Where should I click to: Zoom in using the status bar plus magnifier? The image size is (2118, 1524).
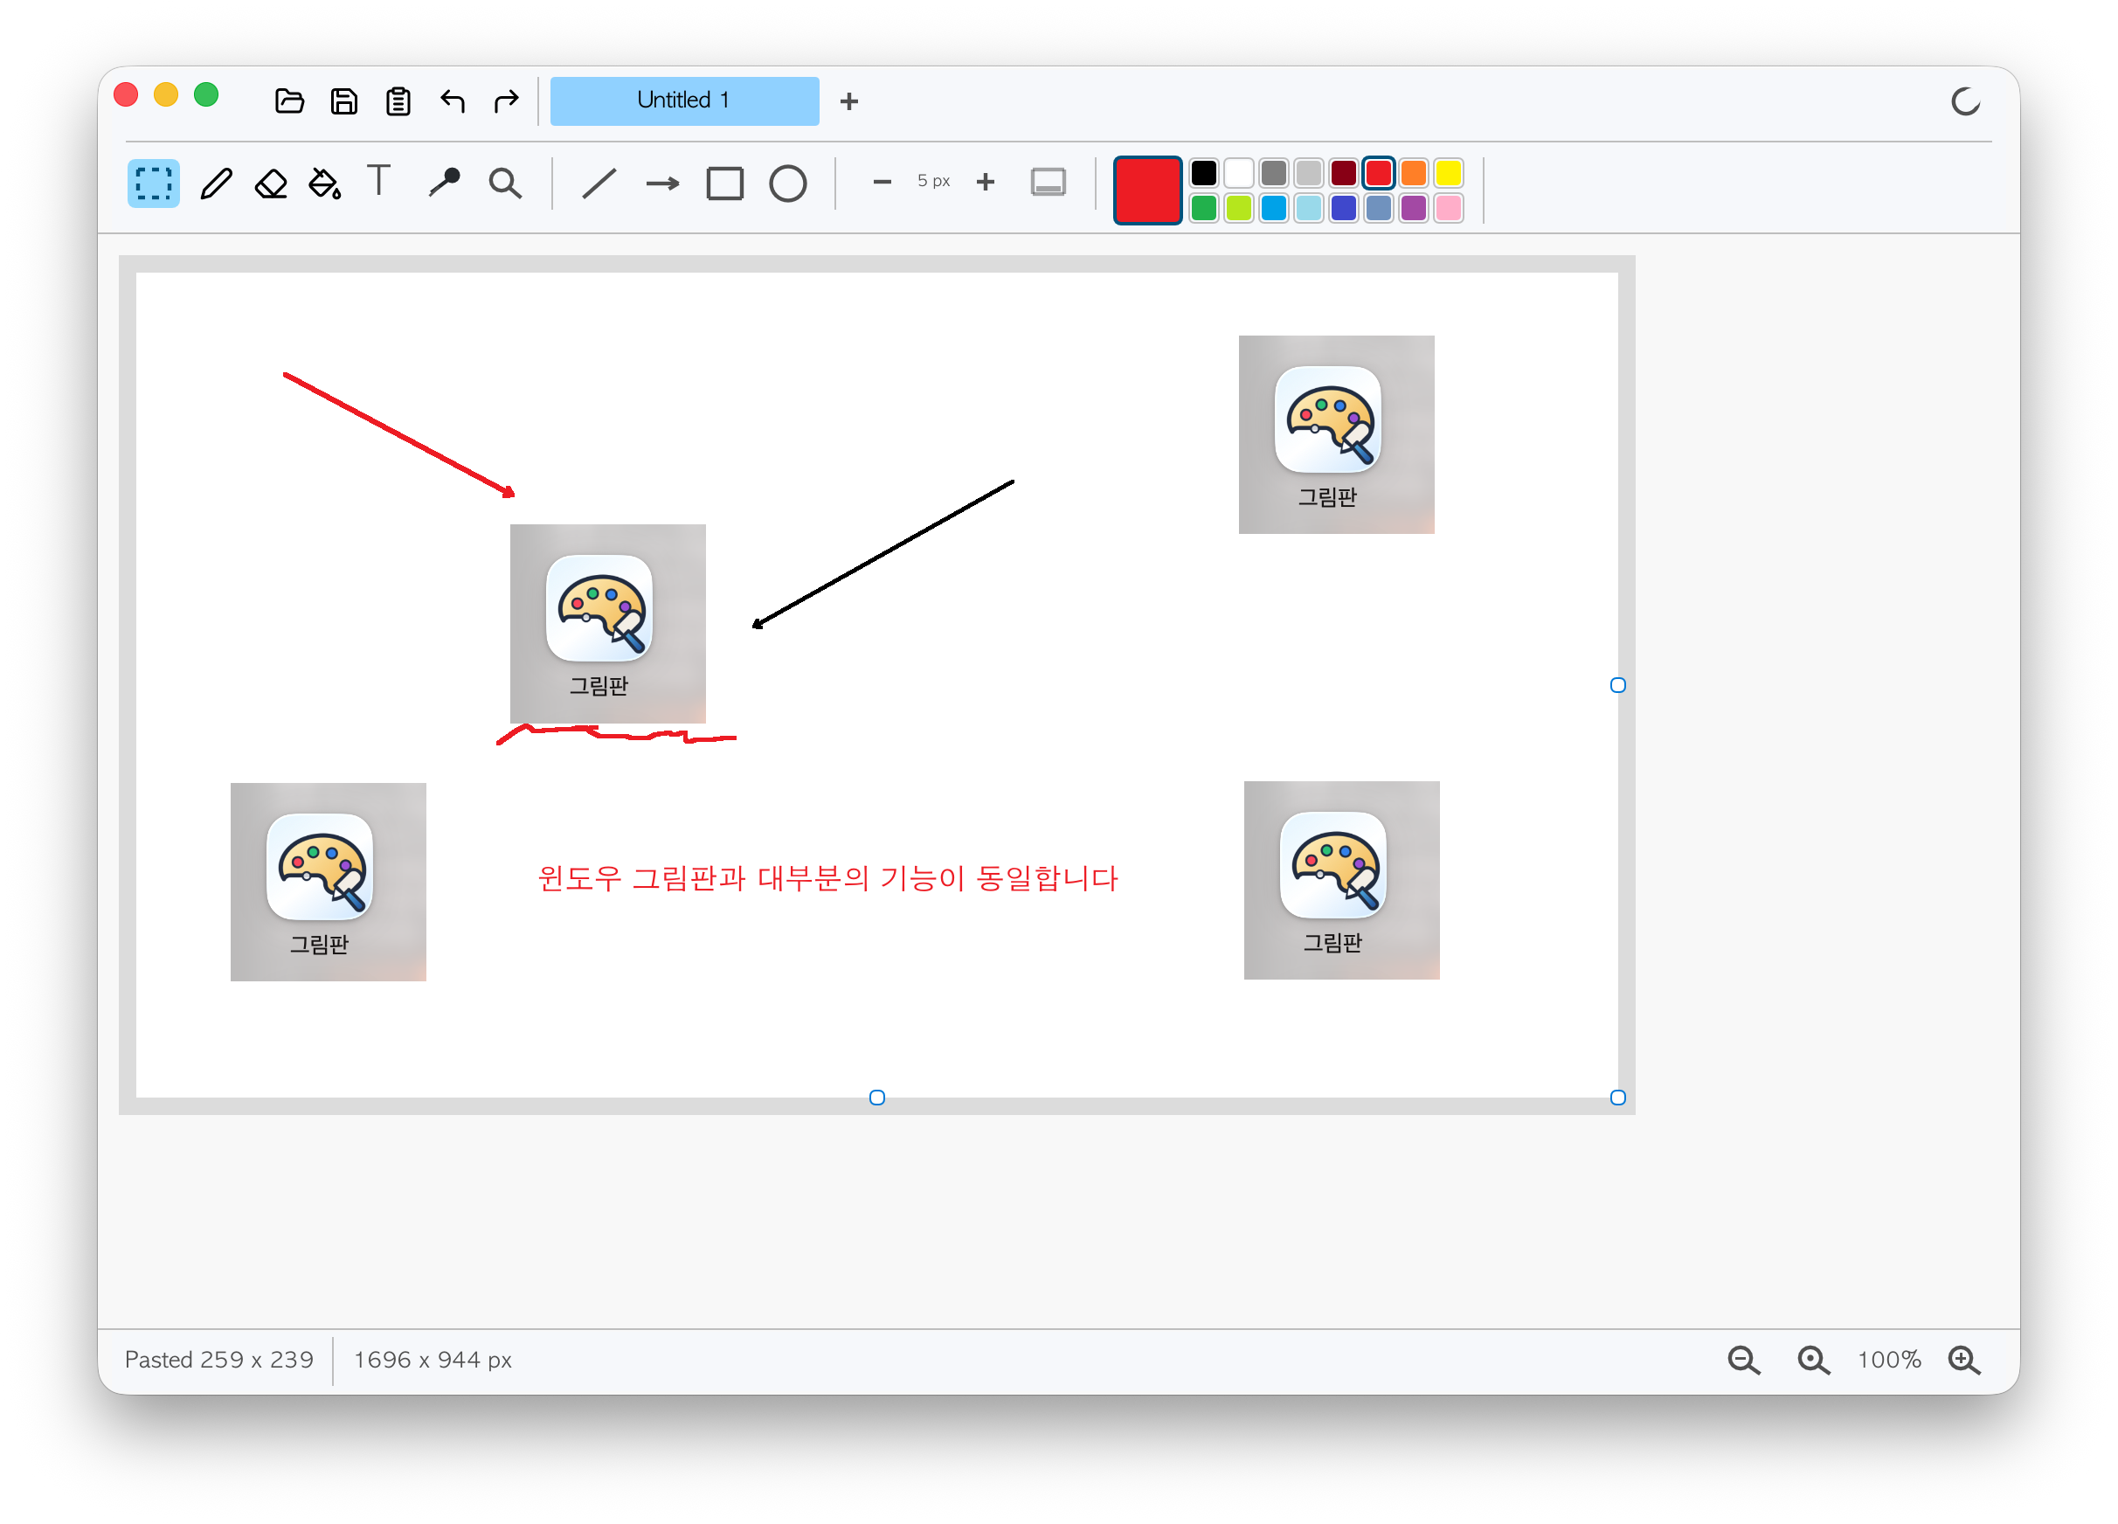tap(1964, 1360)
